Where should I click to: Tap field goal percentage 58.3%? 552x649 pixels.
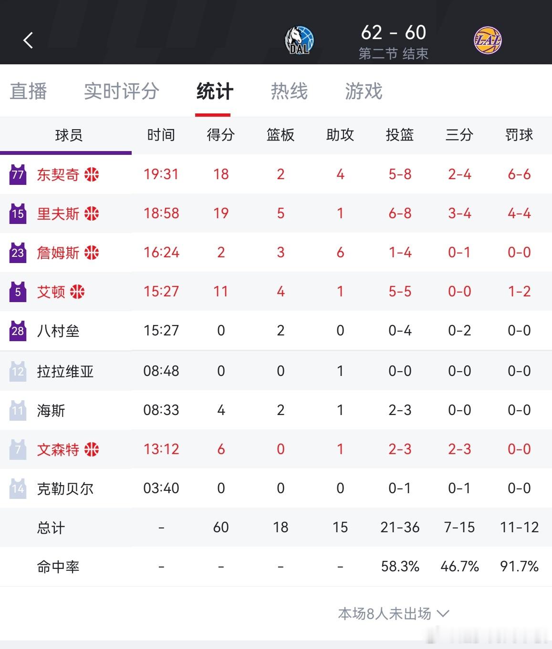point(400,567)
